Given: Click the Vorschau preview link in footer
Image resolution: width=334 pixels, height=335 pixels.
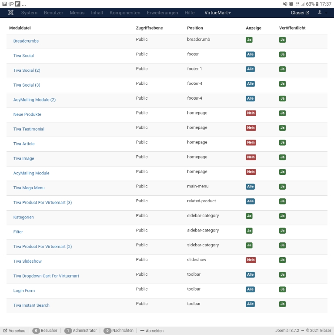Looking at the screenshot, I should click(x=14, y=331).
